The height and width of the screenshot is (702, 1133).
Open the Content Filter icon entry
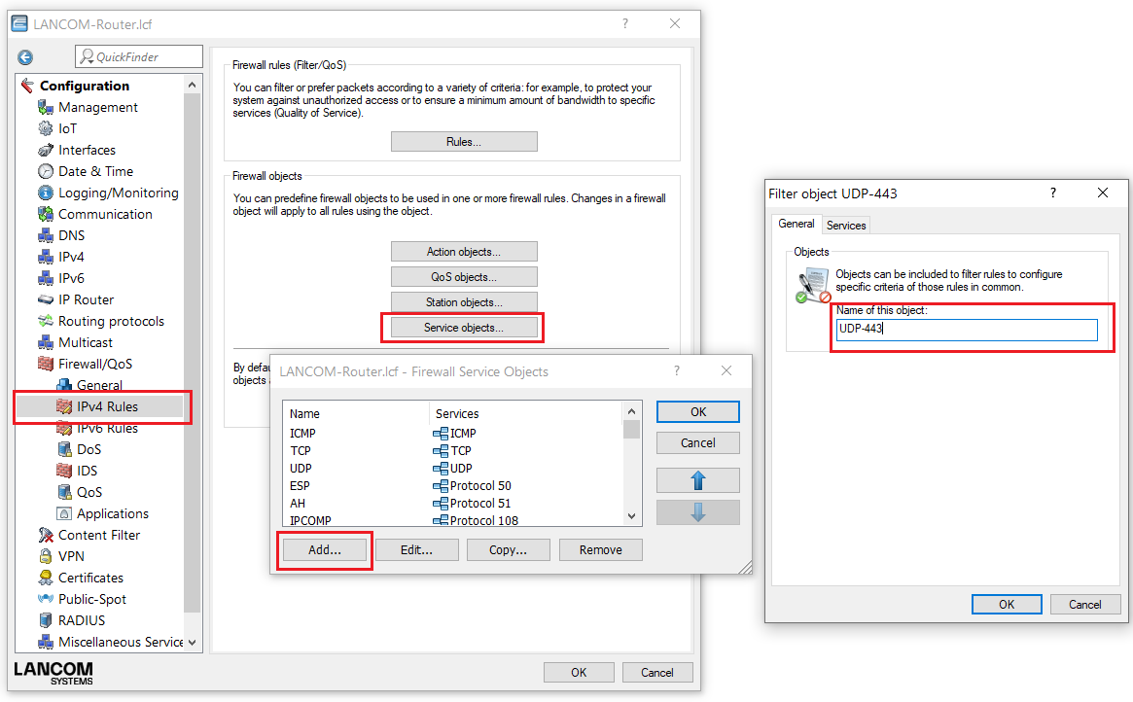pyautogui.click(x=46, y=535)
